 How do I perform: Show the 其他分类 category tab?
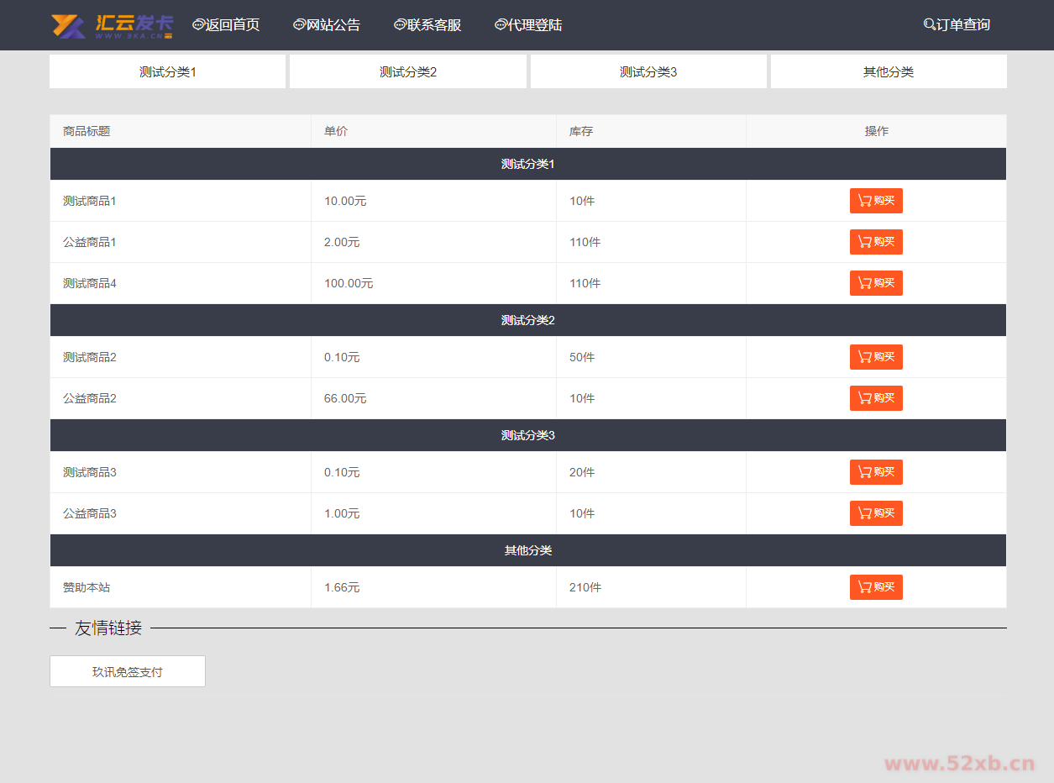(889, 72)
